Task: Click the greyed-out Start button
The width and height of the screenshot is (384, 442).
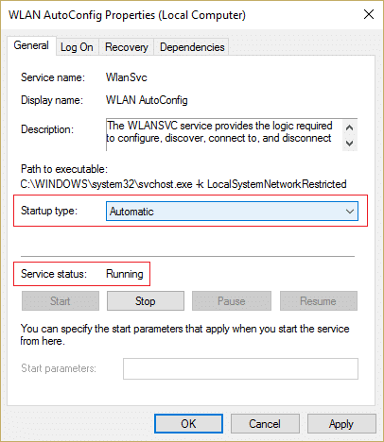Action: click(x=61, y=301)
